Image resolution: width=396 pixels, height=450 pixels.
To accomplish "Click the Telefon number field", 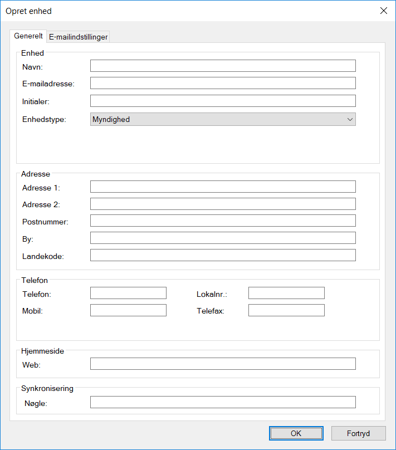I will tap(128, 293).
